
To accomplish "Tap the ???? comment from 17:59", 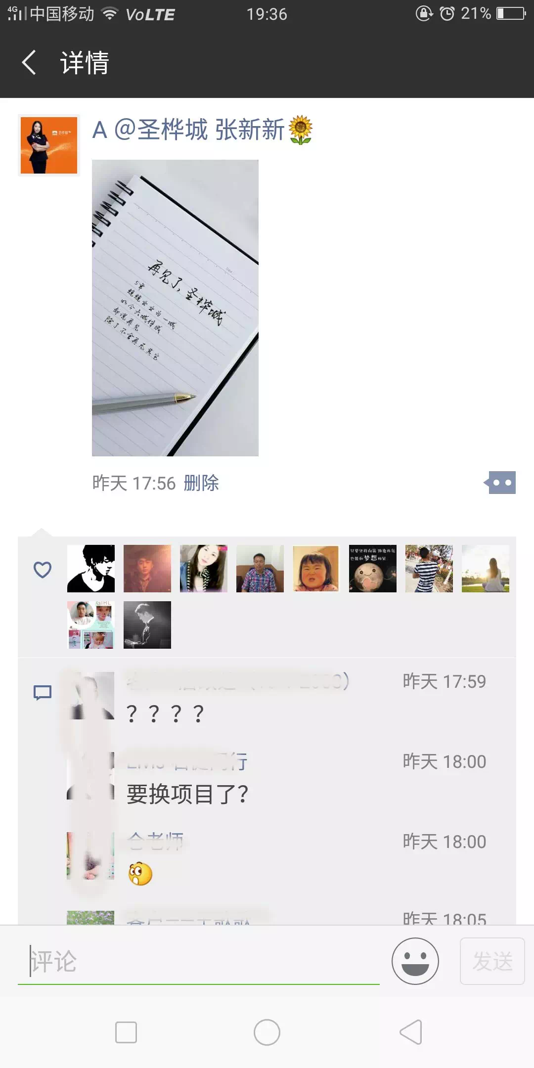I will (x=165, y=714).
